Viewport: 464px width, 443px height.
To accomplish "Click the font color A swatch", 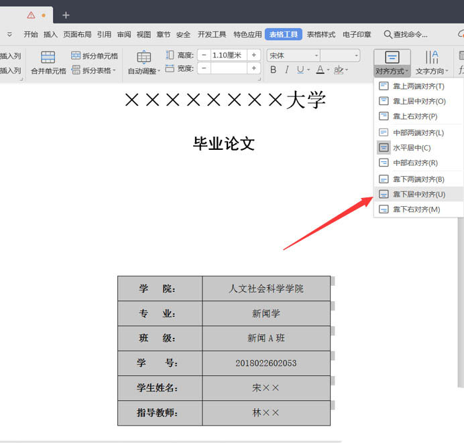I will point(320,70).
